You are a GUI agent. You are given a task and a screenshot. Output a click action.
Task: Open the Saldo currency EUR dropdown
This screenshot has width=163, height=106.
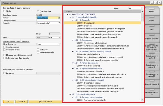[59, 37]
